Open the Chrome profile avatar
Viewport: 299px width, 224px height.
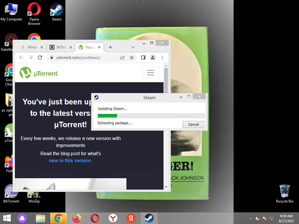[x=152, y=57]
